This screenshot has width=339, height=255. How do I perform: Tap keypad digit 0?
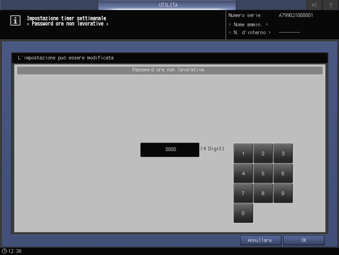(x=243, y=213)
